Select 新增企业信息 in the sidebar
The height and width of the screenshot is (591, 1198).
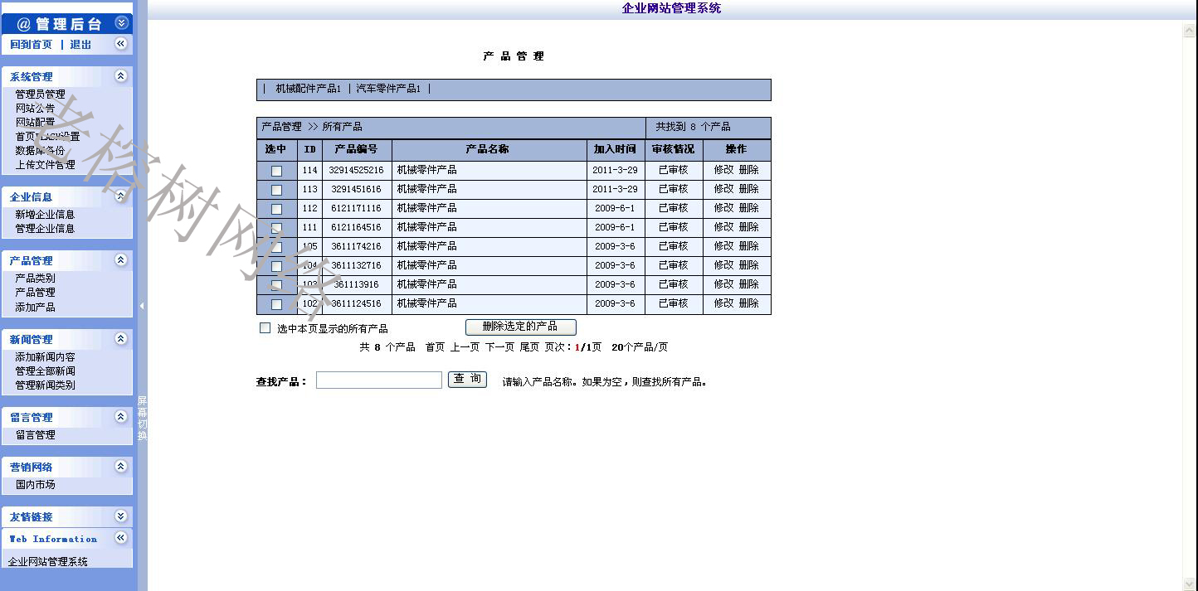[45, 215]
